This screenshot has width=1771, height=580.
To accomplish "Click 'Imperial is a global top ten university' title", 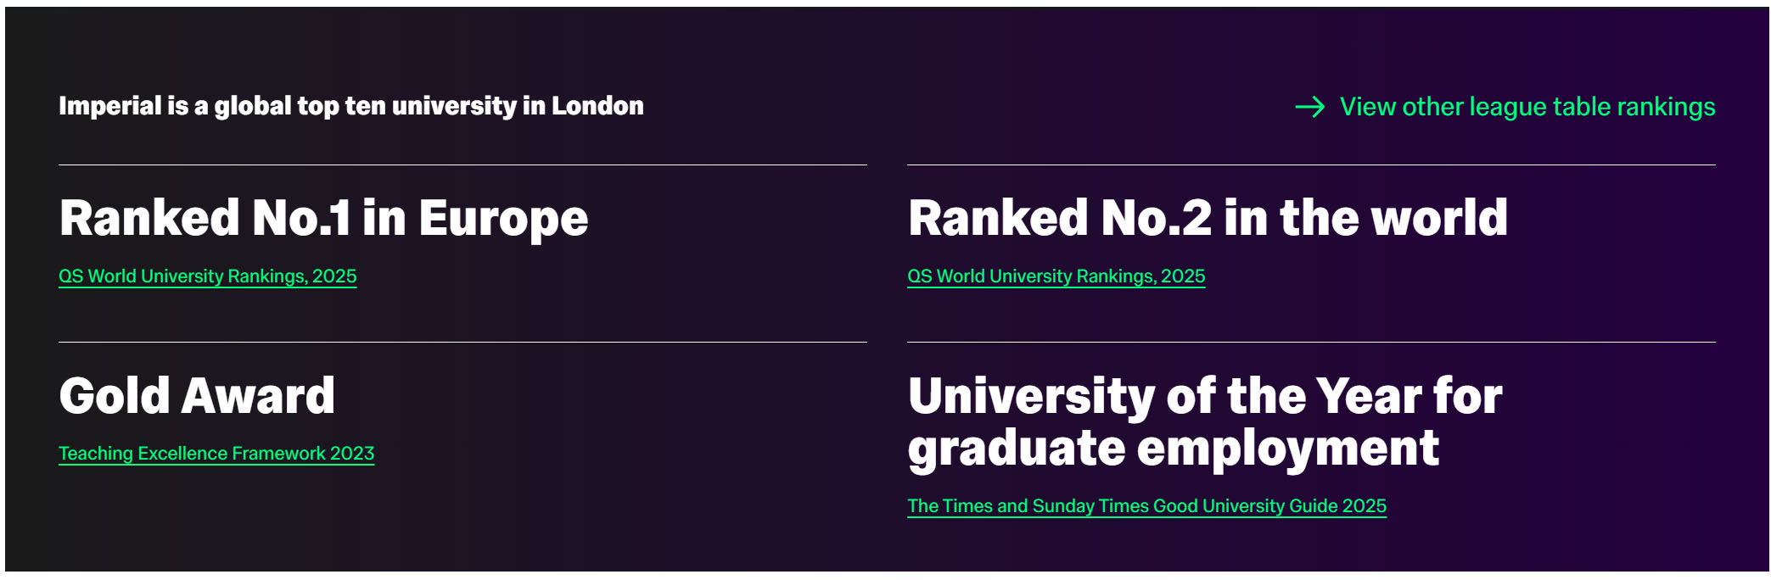I will tap(350, 106).
